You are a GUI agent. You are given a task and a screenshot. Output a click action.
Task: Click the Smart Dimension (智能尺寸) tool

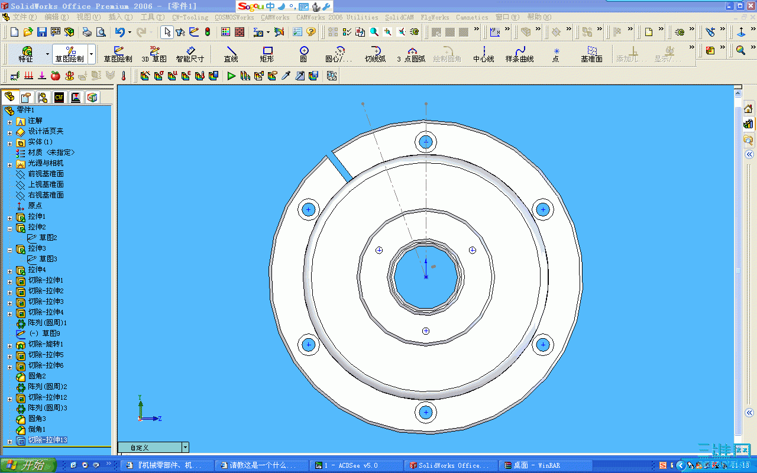tap(190, 54)
